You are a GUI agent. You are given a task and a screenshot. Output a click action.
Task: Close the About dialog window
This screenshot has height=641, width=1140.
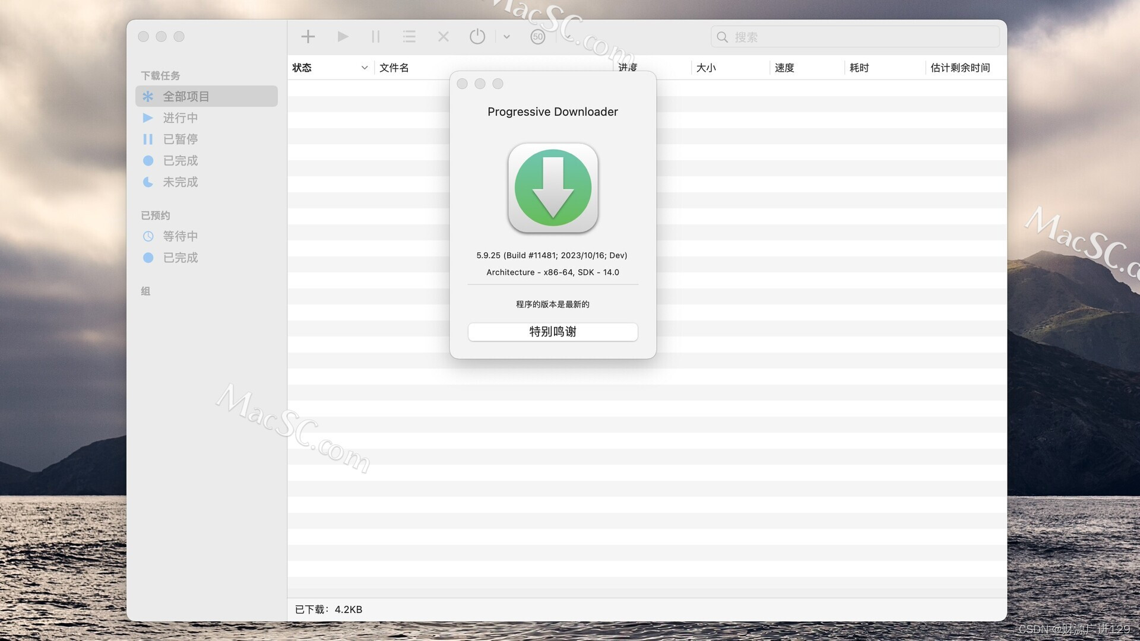tap(462, 84)
